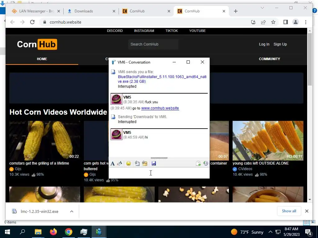The image size is (318, 238).
Task: Click Show all downloads
Action: pyautogui.click(x=289, y=211)
